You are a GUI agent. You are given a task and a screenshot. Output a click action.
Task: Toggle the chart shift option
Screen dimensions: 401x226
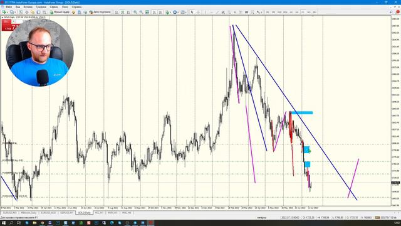pos(160,12)
